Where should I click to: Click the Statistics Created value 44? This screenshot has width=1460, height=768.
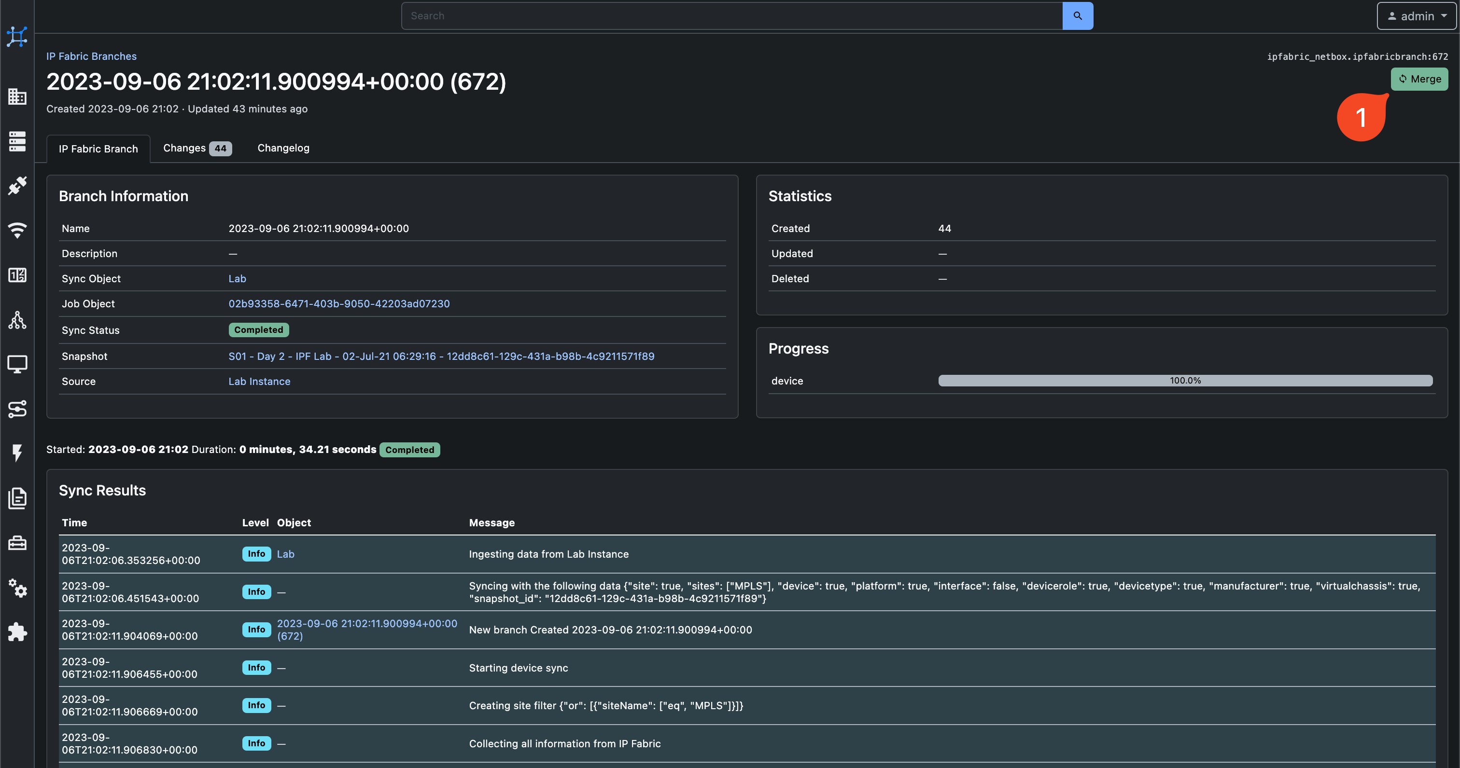coord(944,228)
